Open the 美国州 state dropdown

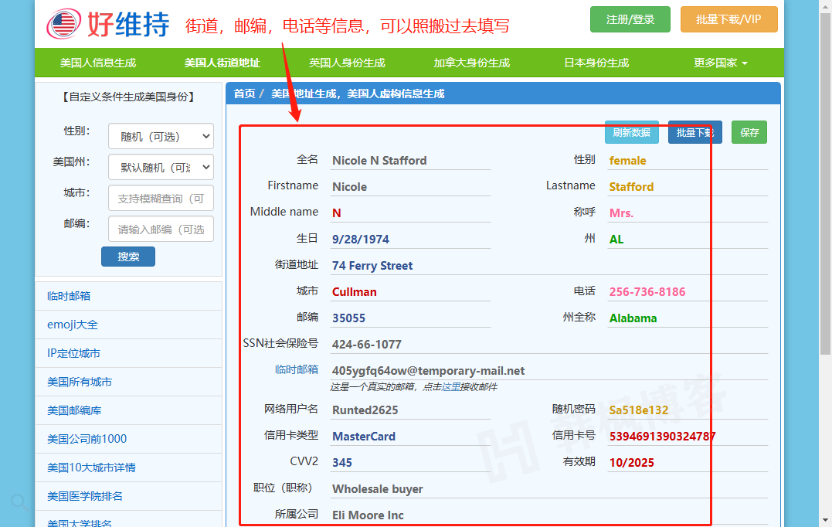pos(161,167)
